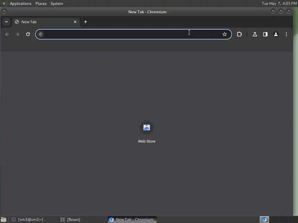The height and width of the screenshot is (223, 298).
Task: Click the window menu button in title bar
Action: pyautogui.click(x=4, y=12)
